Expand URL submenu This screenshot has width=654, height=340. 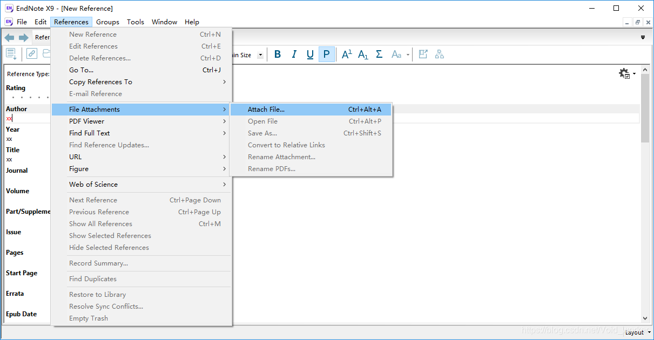(141, 157)
